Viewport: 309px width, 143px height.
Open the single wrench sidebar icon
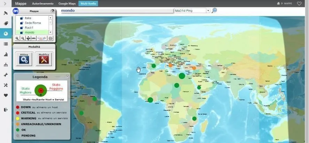[6, 75]
